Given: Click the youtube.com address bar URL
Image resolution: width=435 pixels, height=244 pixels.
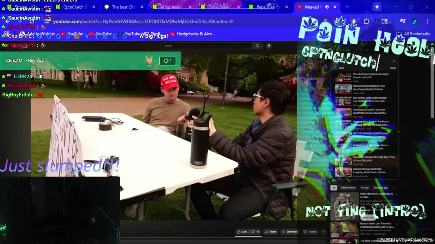Looking at the screenshot, I should point(143,21).
